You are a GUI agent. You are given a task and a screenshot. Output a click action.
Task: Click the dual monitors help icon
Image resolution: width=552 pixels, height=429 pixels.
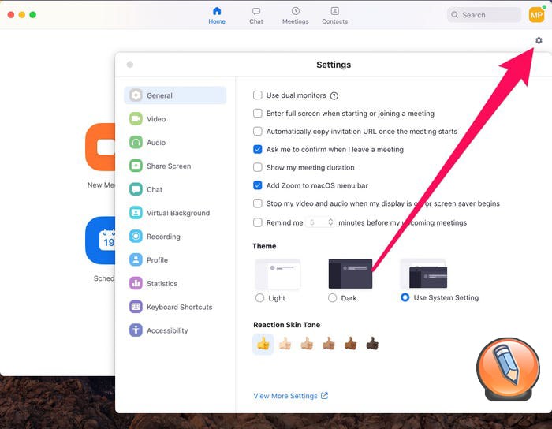coord(334,95)
